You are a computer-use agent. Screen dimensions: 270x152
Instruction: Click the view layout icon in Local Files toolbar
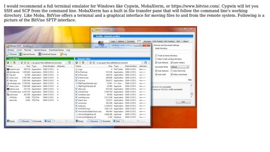tap(70, 63)
